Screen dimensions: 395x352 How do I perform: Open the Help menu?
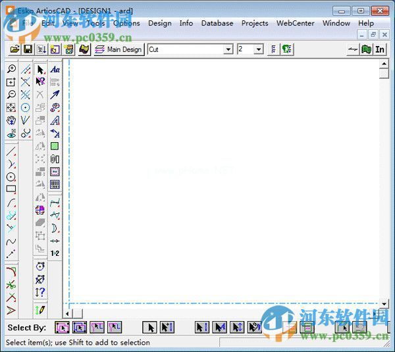(x=366, y=23)
